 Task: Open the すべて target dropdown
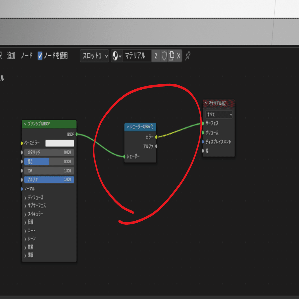click(219, 114)
